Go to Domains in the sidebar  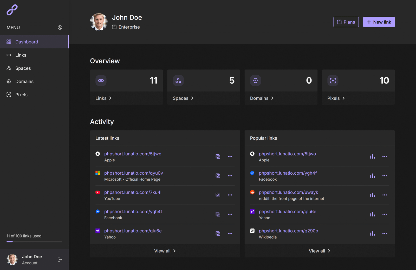(x=24, y=81)
